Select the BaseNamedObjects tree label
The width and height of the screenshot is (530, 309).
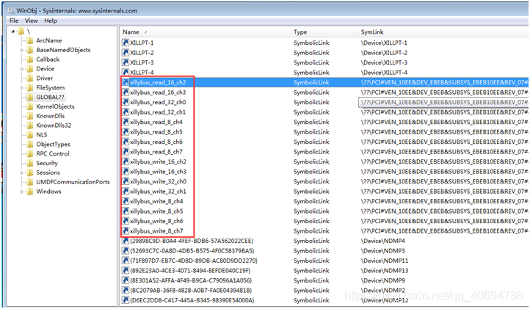pos(64,50)
